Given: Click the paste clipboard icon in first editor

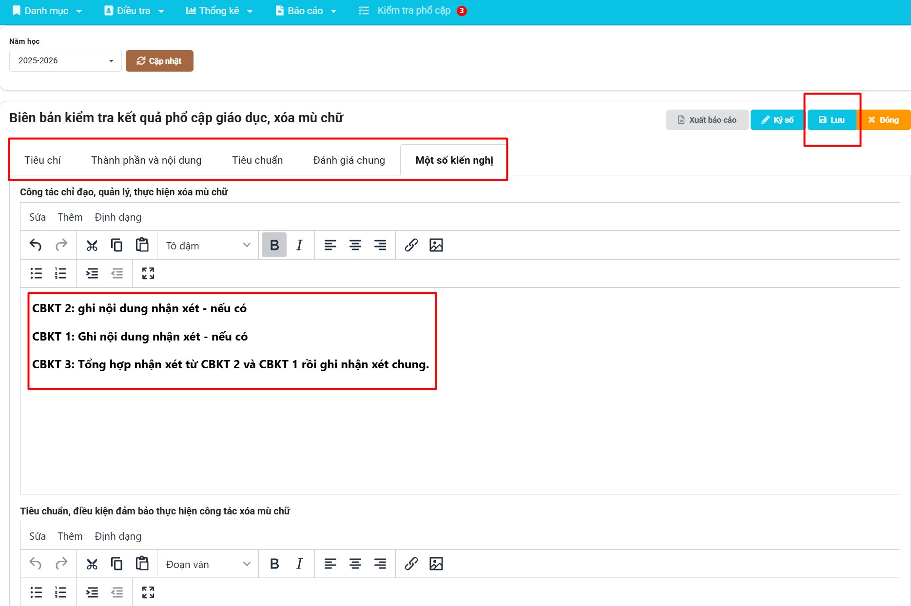Looking at the screenshot, I should pos(142,245).
